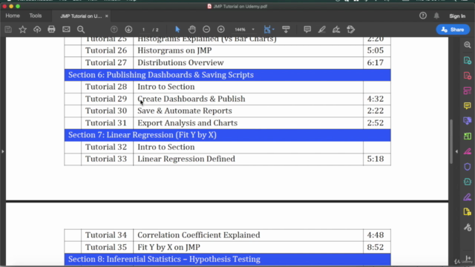Expand the fit page options arrow
475x267 pixels.
(273, 30)
